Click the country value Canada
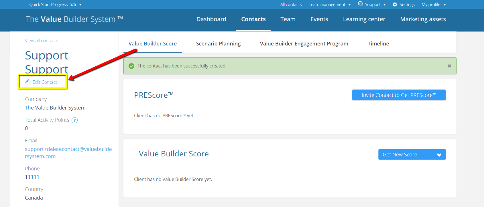Image resolution: width=484 pixels, height=207 pixels. pos(34,198)
